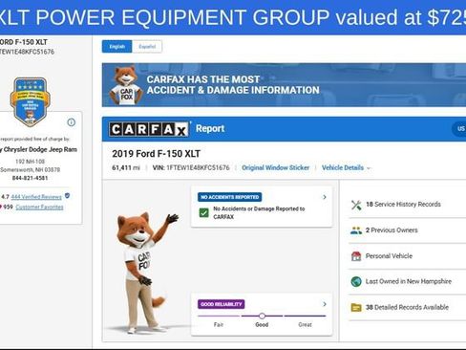The image size is (466, 350).
Task: Click the Great label on reliability scale
Action: point(305,324)
